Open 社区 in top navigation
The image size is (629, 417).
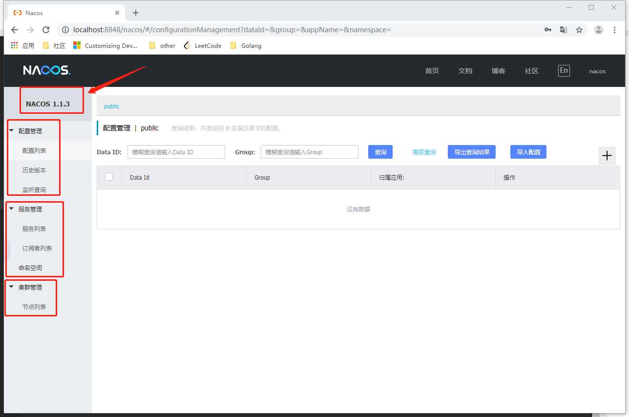532,71
